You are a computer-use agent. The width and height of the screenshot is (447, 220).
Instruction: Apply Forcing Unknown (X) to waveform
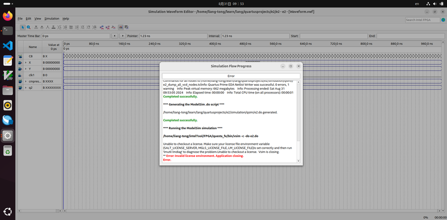pos(36,27)
